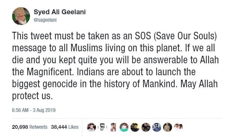The image size is (234, 137).
Task: View the 20,698 Retweets list
Action: [x=30, y=127]
